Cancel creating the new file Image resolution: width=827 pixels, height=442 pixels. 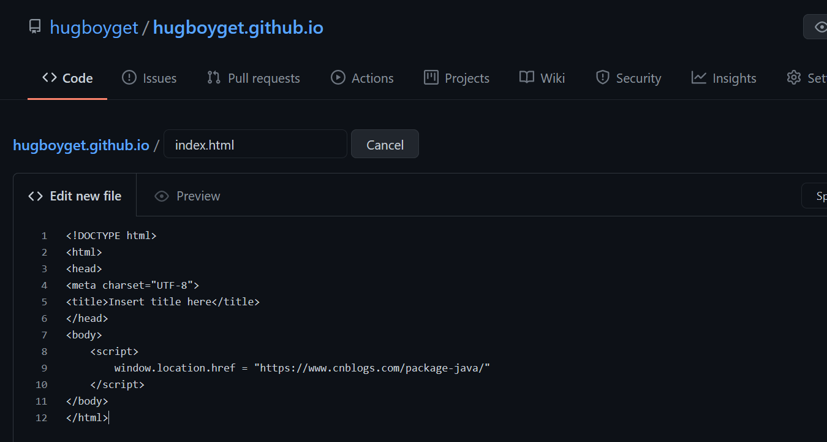(385, 144)
